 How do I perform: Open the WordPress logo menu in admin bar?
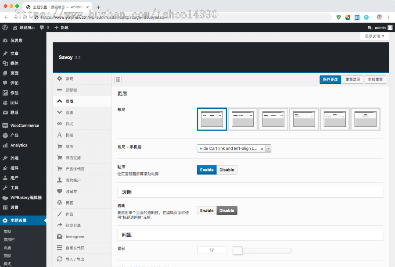[x=5, y=27]
